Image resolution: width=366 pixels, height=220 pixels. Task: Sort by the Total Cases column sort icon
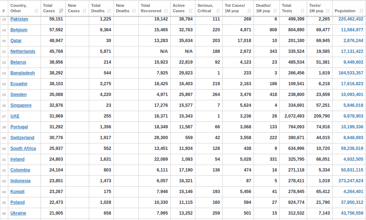pos(61,11)
